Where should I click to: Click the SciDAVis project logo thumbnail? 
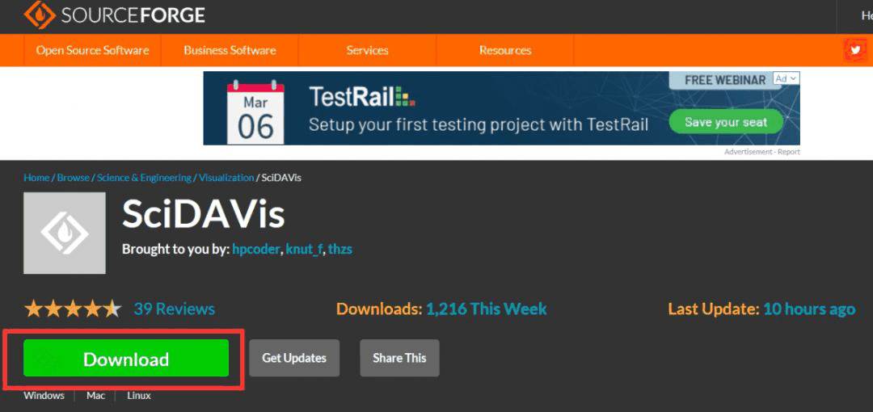65,233
